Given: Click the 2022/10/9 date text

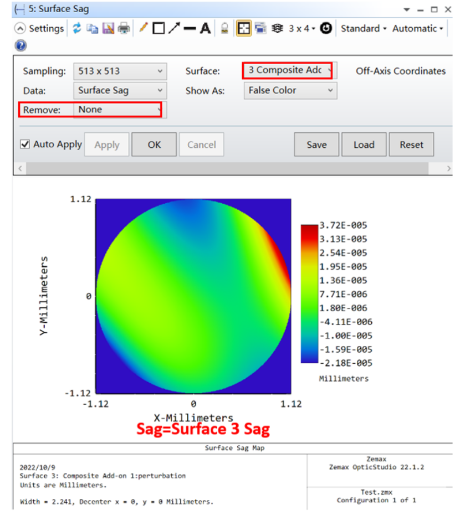Looking at the screenshot, I should pyautogui.click(x=38, y=467).
